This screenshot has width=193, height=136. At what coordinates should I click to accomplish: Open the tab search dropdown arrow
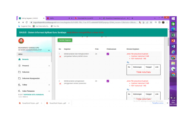[155, 18]
